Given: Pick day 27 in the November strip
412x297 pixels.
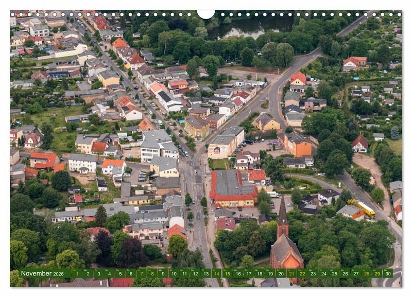Looking at the screenshot, I should (356, 273).
